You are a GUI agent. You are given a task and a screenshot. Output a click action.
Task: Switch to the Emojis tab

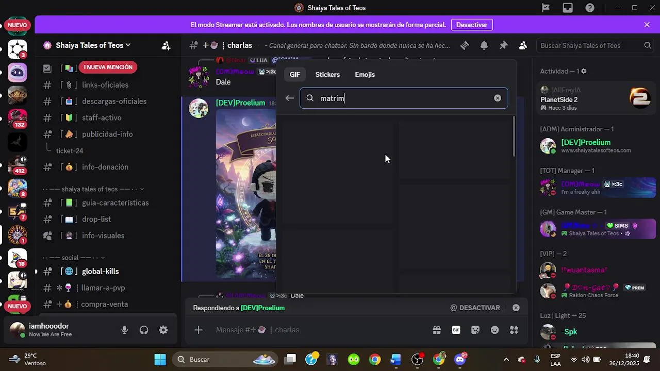pyautogui.click(x=365, y=75)
